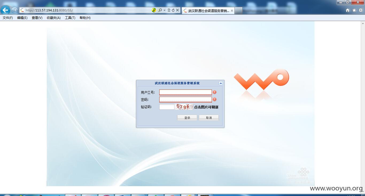This screenshot has height=196, width=365.
Task: Collapse the login panel with arrow button
Action: click(221, 83)
